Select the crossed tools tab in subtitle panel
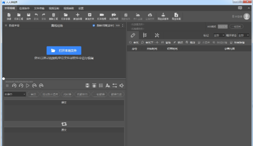 point(157,35)
